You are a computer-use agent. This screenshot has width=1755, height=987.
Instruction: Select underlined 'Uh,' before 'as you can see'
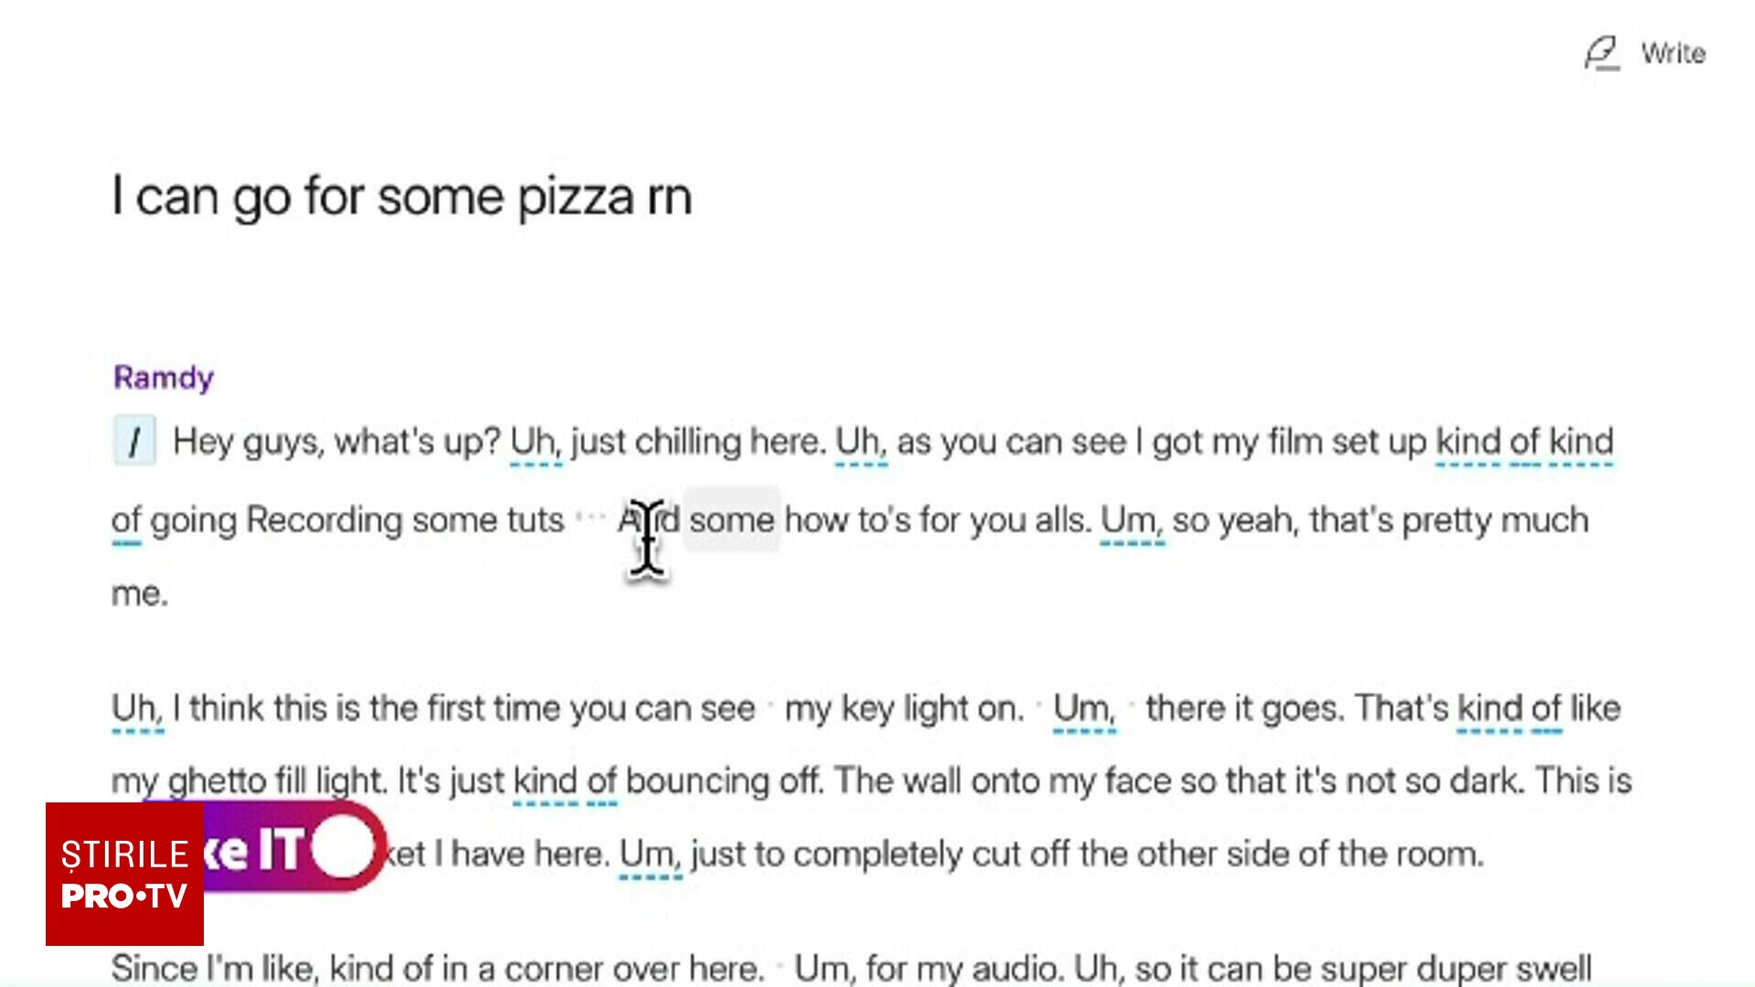(861, 442)
